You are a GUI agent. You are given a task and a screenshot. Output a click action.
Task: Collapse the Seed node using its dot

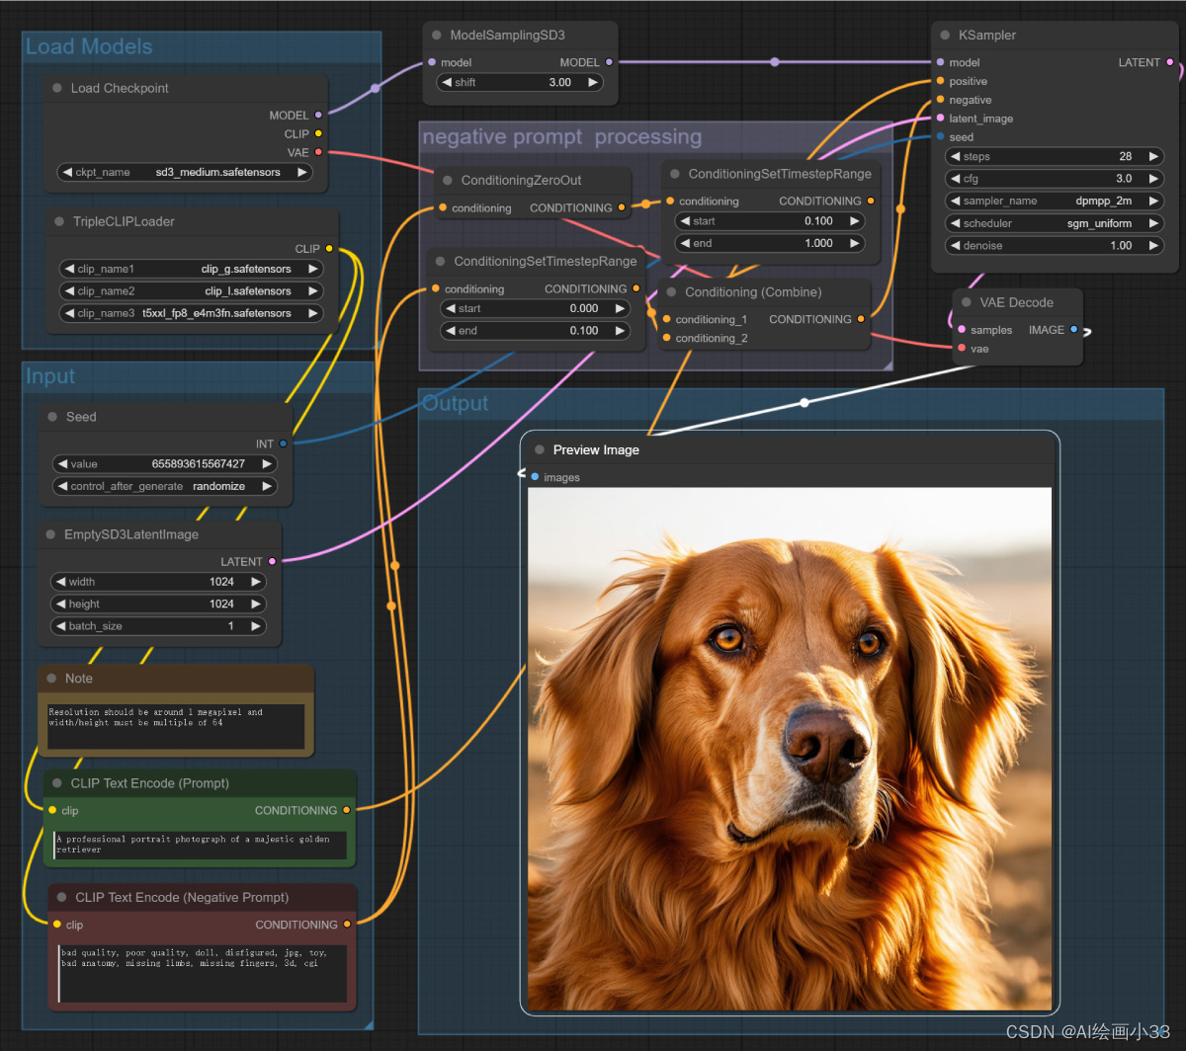(x=52, y=417)
